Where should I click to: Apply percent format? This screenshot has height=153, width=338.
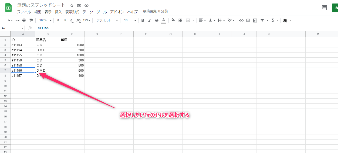(65, 20)
